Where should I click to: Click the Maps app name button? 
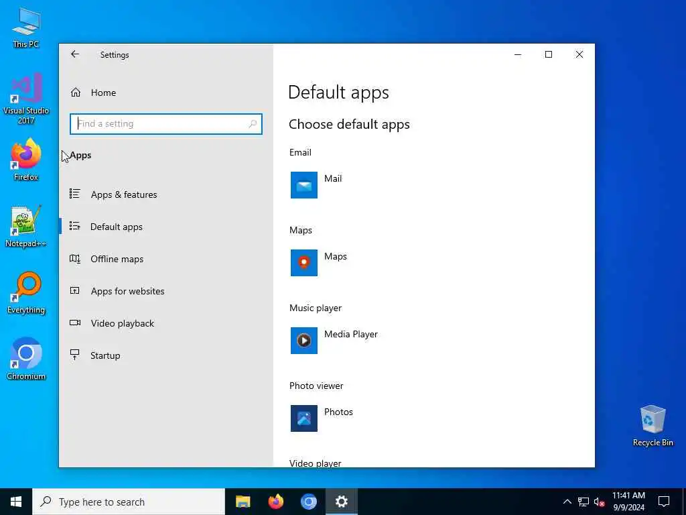[336, 257]
